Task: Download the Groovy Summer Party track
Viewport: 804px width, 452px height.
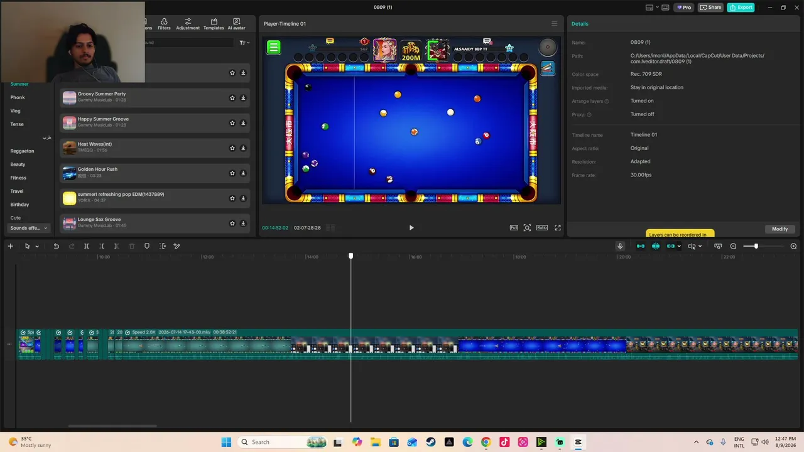Action: tap(243, 98)
